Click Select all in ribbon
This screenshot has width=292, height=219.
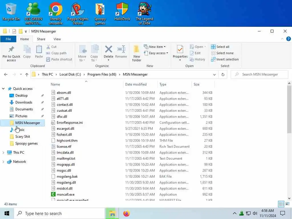pyautogui.click(x=220, y=47)
